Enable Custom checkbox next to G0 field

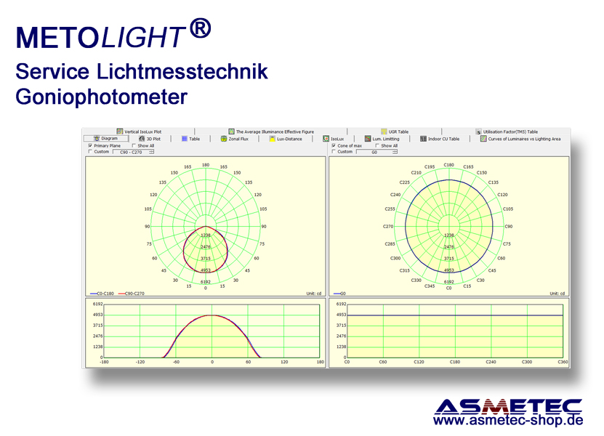[x=334, y=152]
